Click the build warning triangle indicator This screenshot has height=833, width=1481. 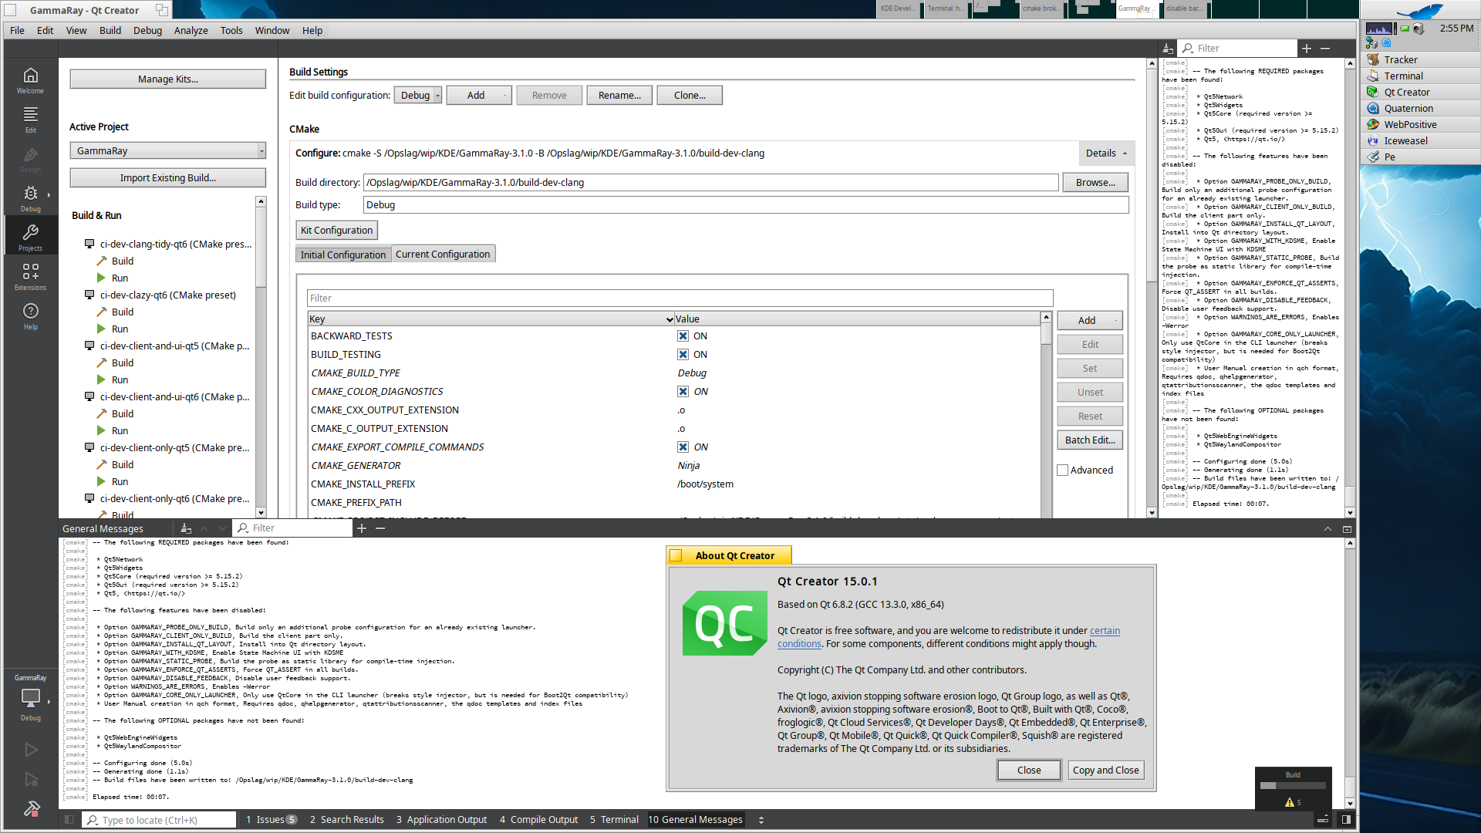[1290, 802]
